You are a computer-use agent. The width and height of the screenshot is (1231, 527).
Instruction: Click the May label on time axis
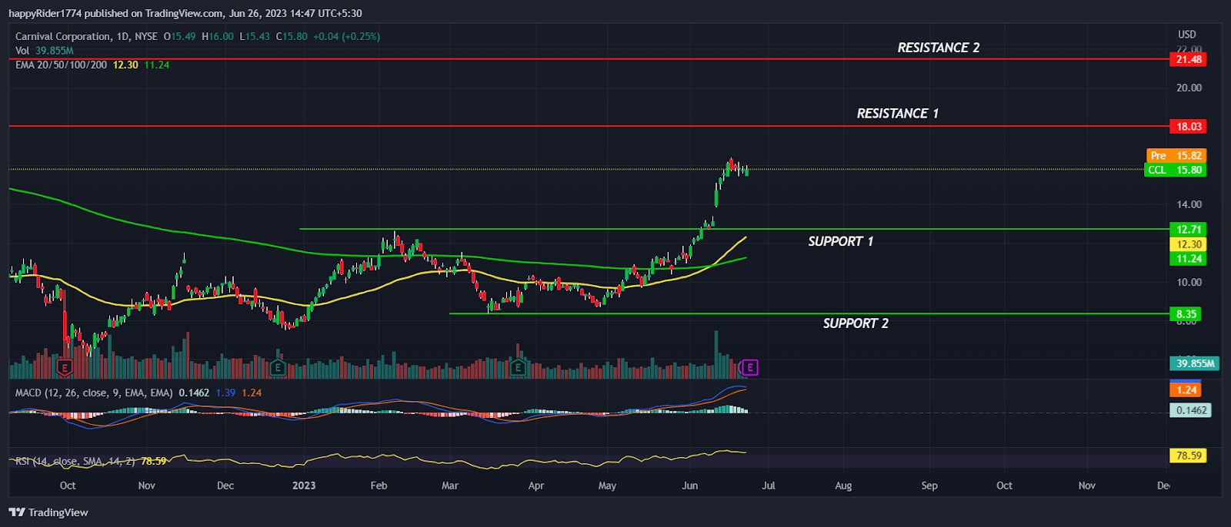click(607, 486)
